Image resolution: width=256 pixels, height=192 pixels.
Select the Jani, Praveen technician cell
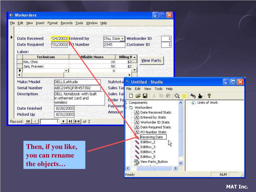coord(46,66)
